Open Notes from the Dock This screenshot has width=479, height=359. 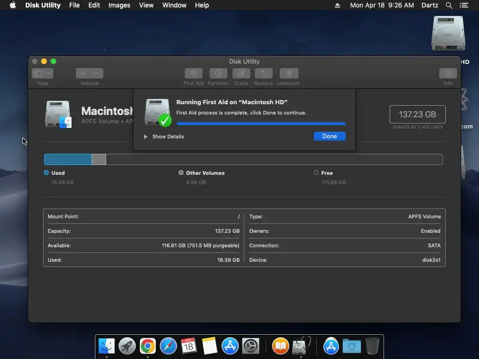click(x=209, y=346)
